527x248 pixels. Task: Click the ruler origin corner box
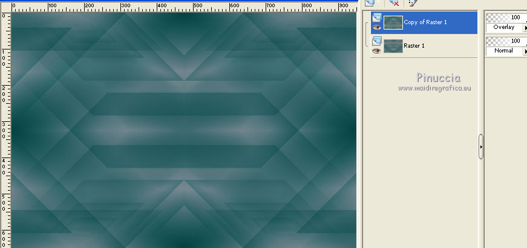tap(5, 7)
